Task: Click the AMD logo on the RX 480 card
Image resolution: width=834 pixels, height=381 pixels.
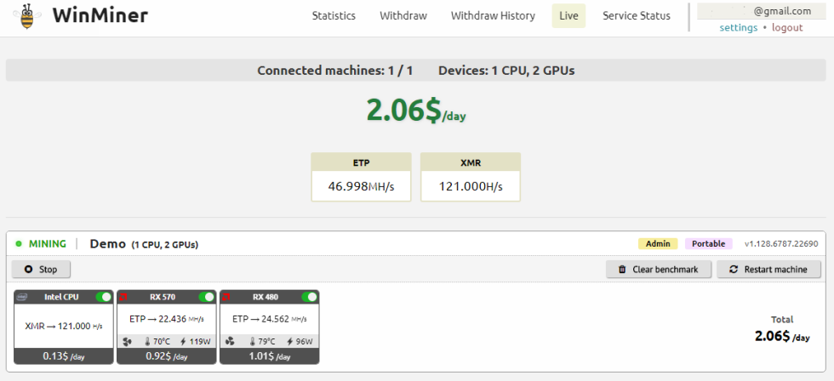Action: pyautogui.click(x=227, y=297)
